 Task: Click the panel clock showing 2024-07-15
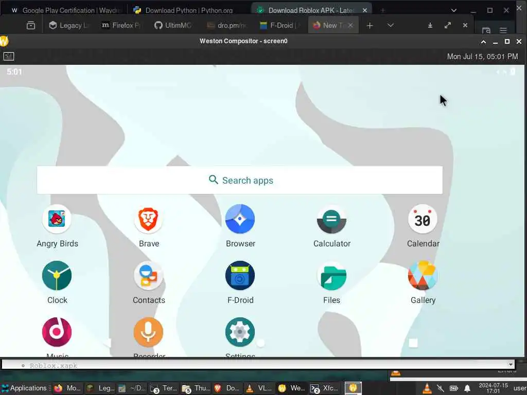tap(493, 388)
